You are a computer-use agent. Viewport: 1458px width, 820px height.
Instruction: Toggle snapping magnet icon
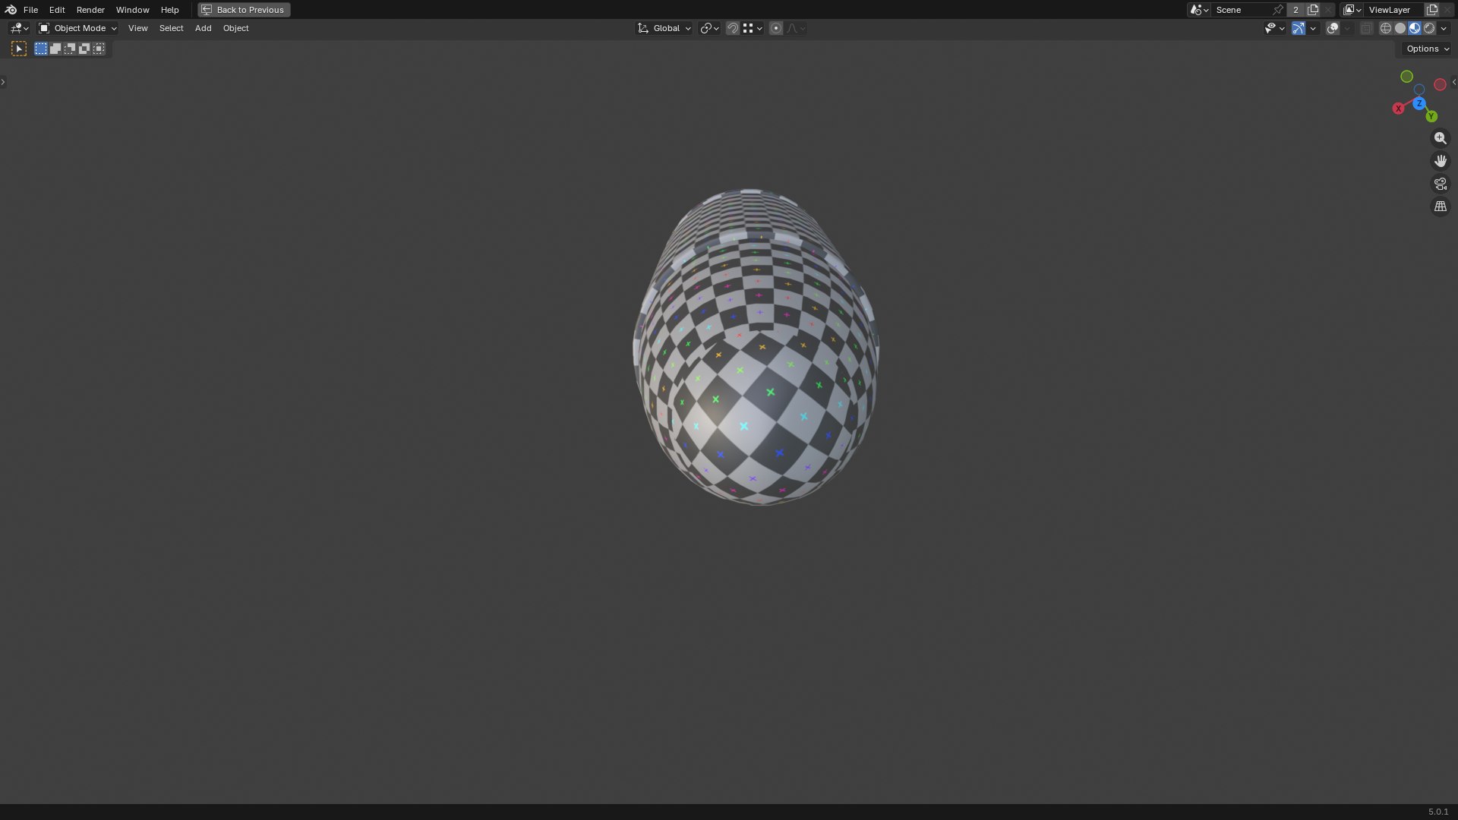click(x=733, y=28)
